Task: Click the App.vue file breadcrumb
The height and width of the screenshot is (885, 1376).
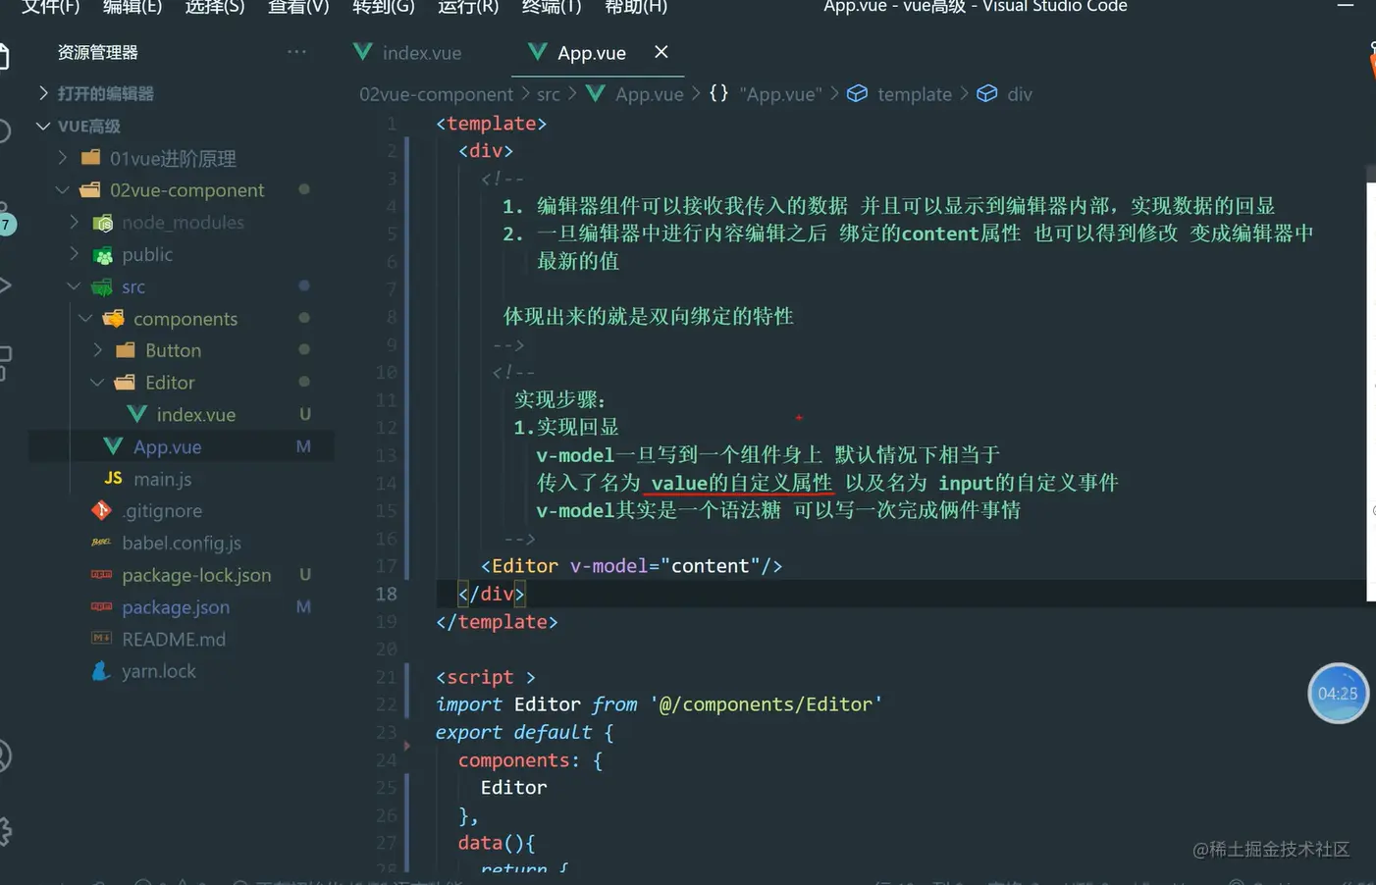Action: click(x=634, y=94)
